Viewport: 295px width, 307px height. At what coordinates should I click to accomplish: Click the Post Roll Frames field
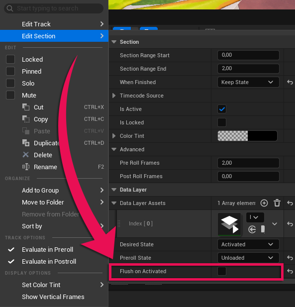point(248,176)
